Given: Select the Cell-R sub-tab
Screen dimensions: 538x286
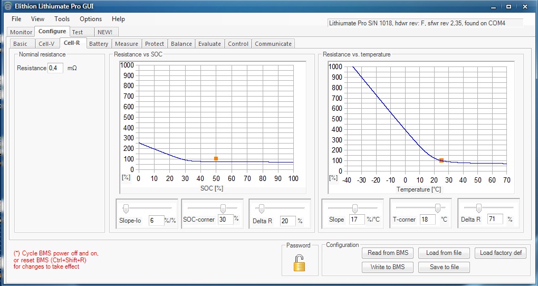Looking at the screenshot, I should [x=73, y=43].
